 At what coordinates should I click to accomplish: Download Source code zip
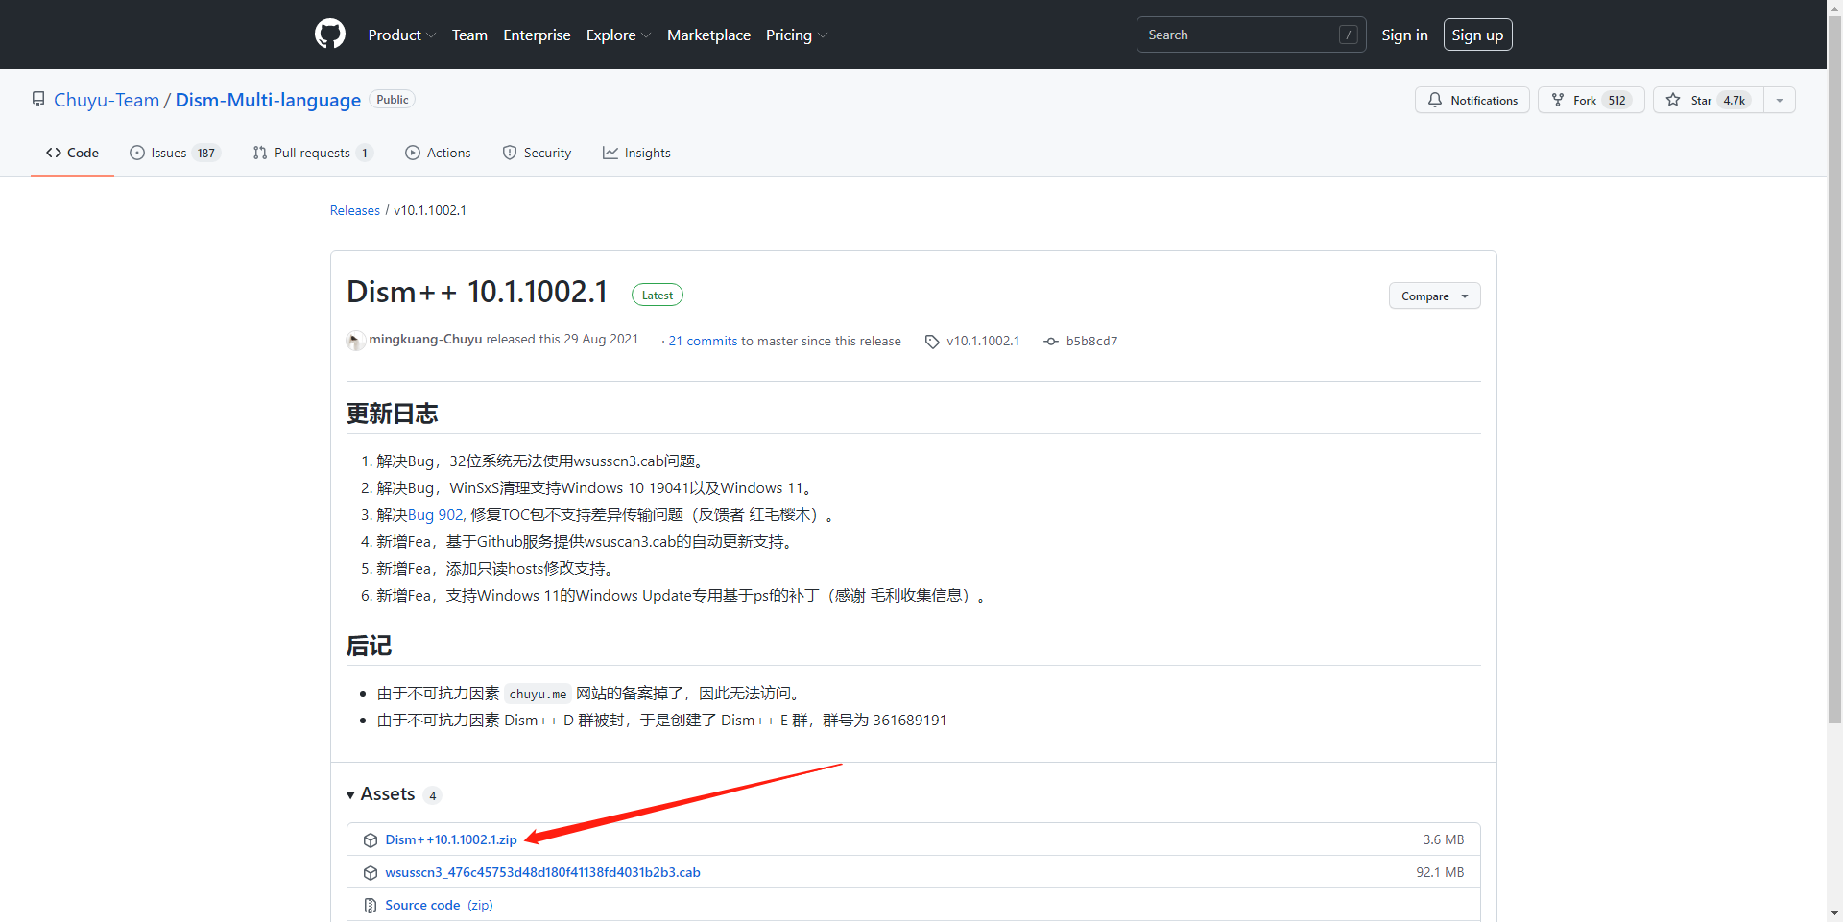(x=439, y=905)
